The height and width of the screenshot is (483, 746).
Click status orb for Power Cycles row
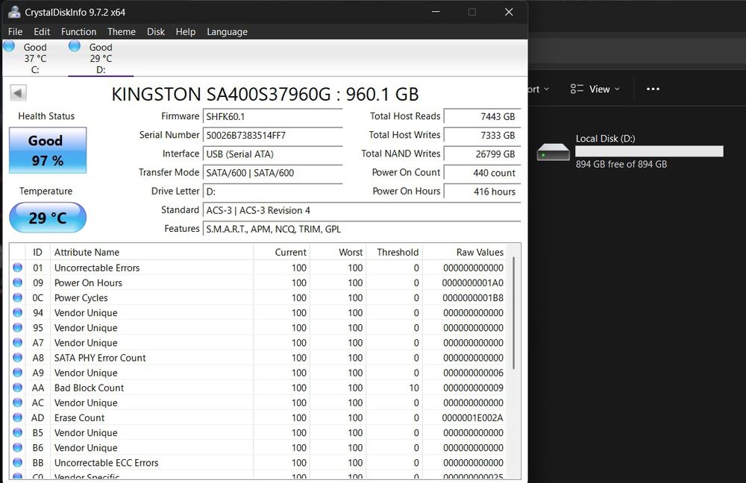(18, 297)
